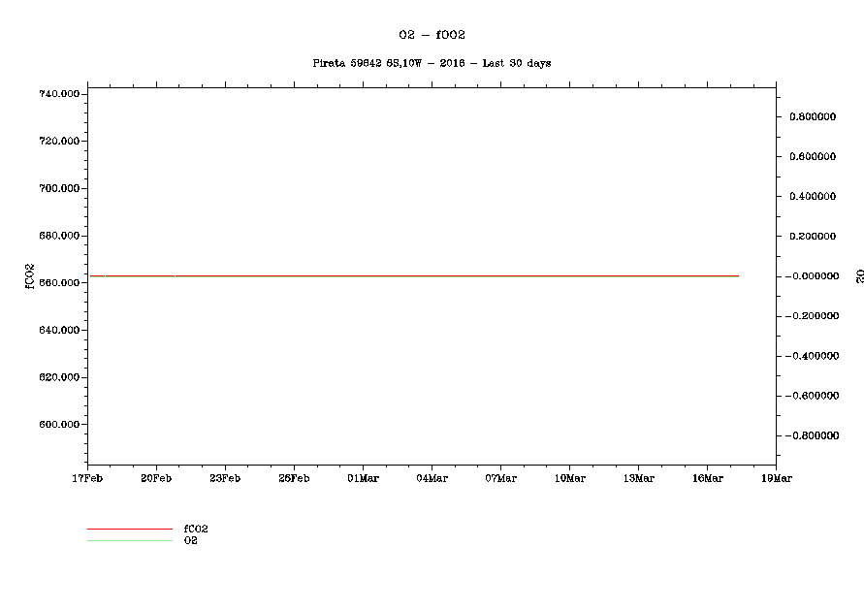Click the -0.800000 right axis value
Screen dimensions: 864x611
click(x=811, y=436)
